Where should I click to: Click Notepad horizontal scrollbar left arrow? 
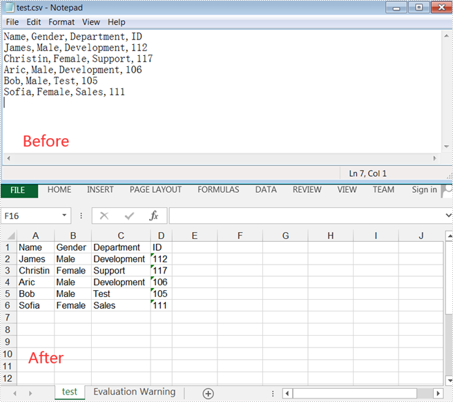[x=8, y=158]
